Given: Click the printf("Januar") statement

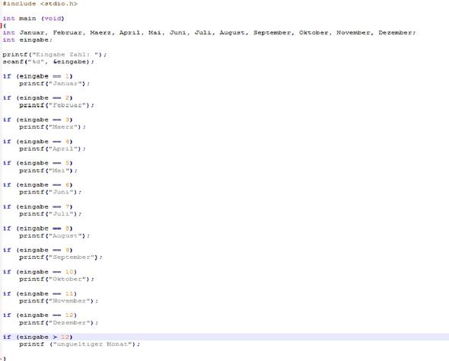Looking at the screenshot, I should click(54, 84).
